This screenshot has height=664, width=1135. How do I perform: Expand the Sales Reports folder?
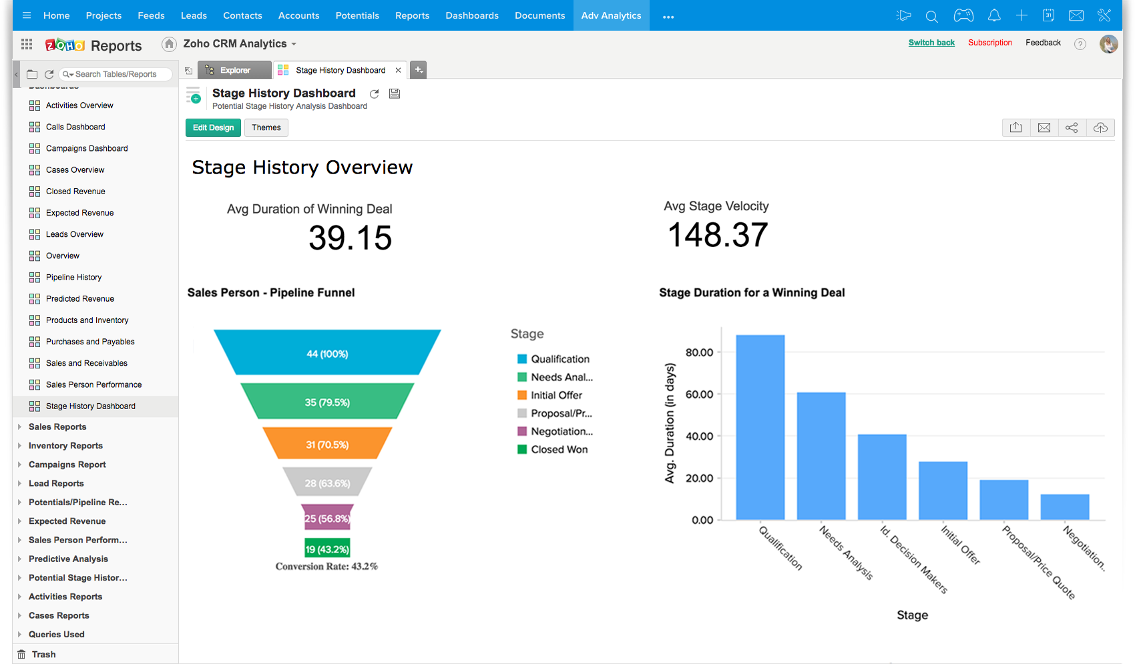(x=57, y=427)
